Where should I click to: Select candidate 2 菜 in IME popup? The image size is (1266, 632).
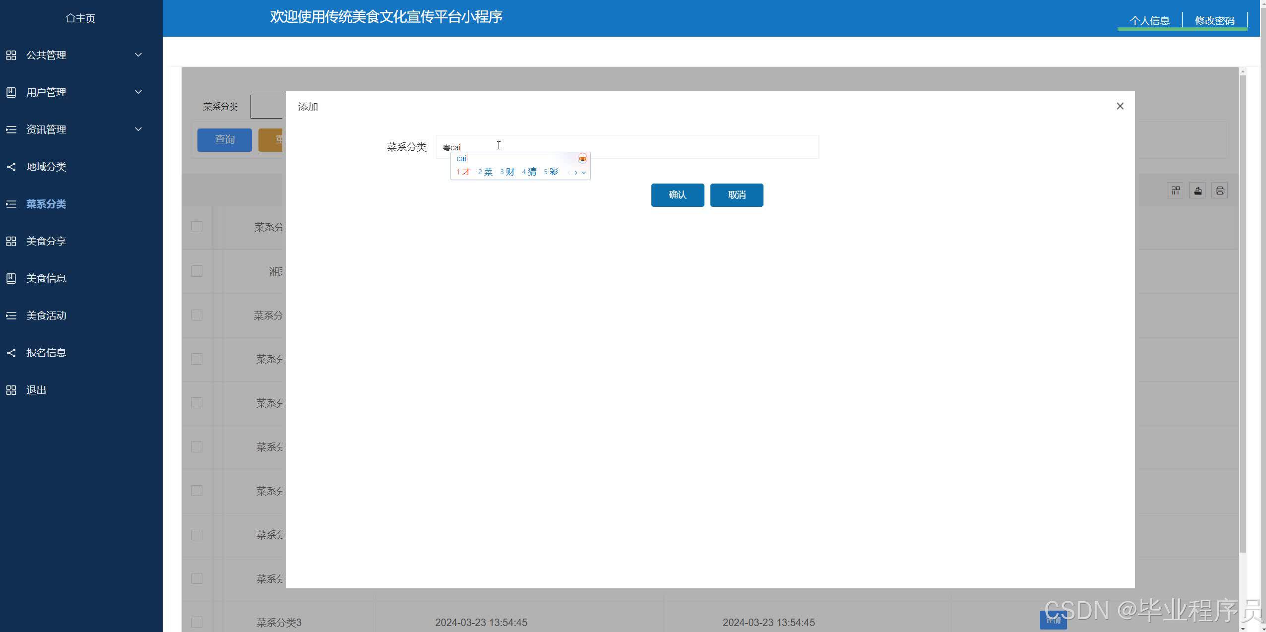(486, 172)
